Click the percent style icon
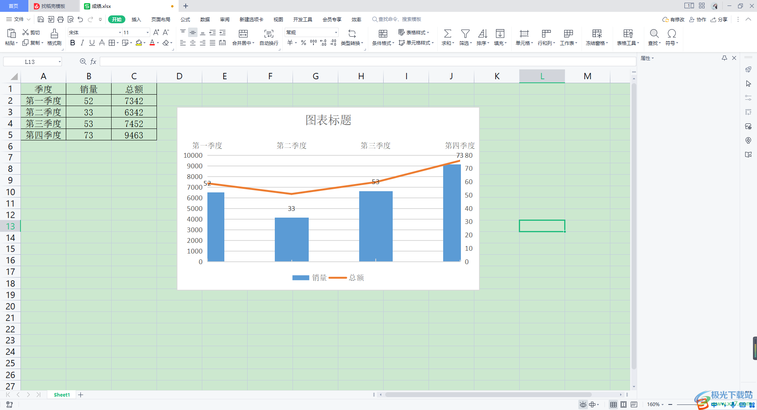Viewport: 757px width, 410px height. click(x=304, y=43)
